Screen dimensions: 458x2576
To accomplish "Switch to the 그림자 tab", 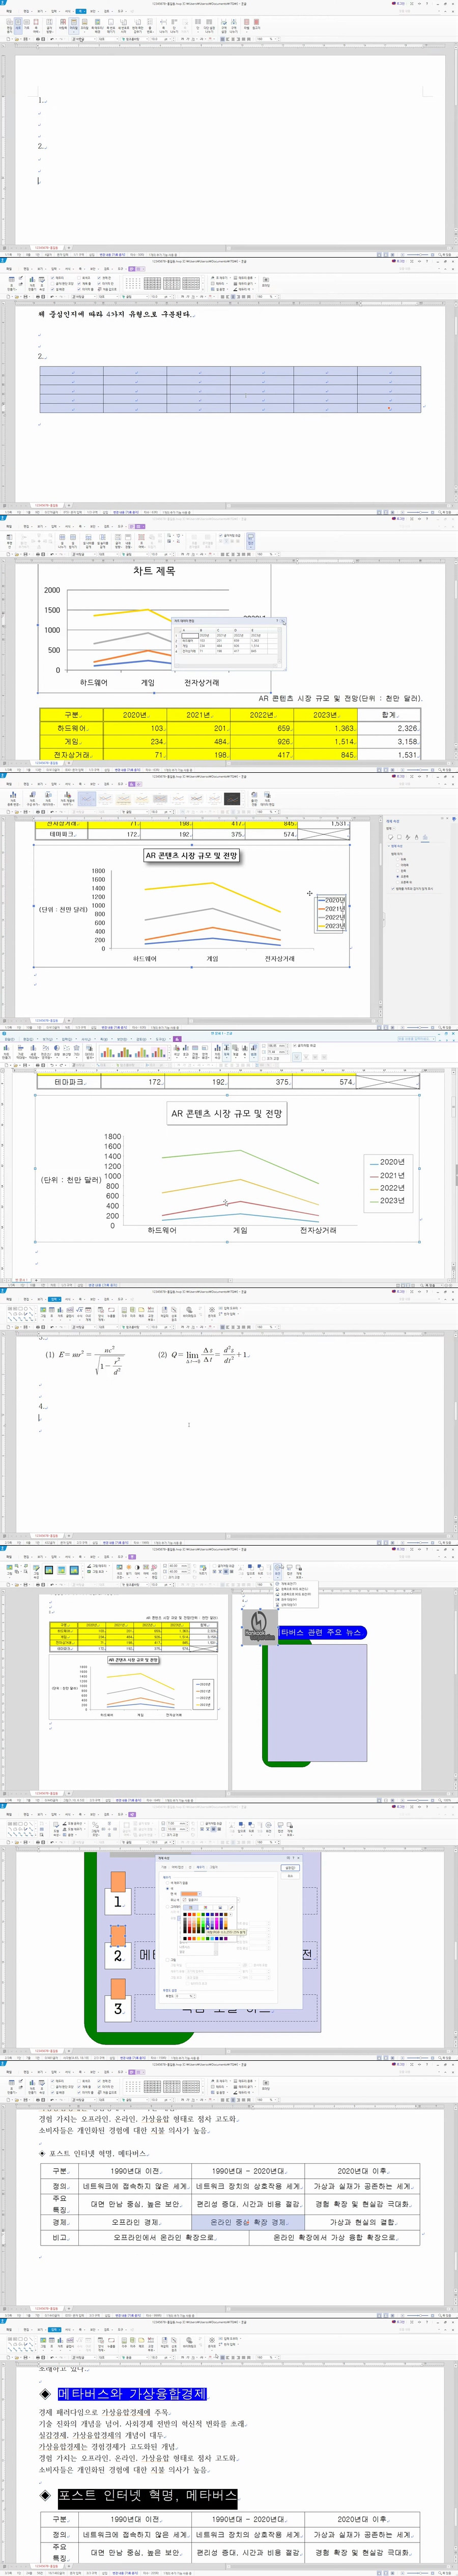I will [x=213, y=1867].
